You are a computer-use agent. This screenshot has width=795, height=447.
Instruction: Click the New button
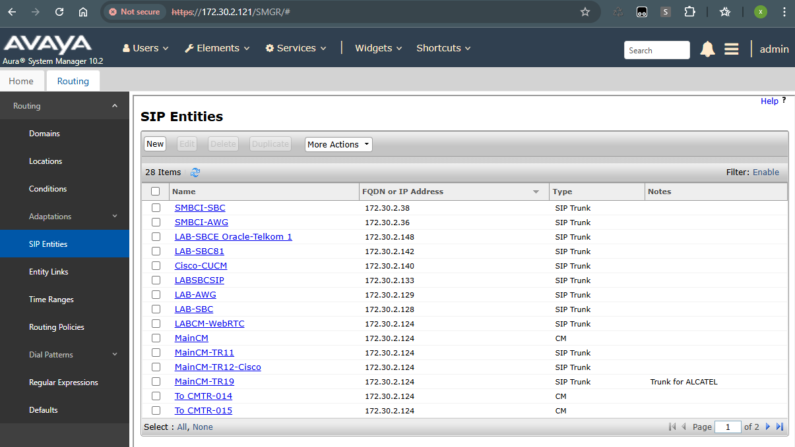pos(155,144)
